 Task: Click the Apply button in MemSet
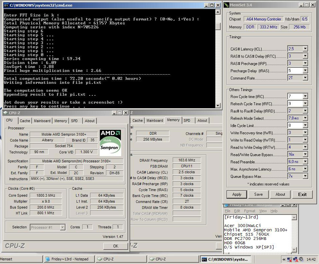(236, 194)
